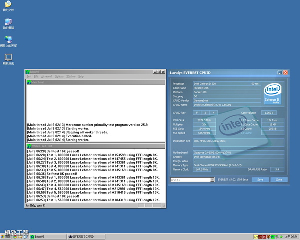Open the Edit menu in Prime95
The width and height of the screenshot is (300, 240).
pyautogui.click(x=36, y=76)
